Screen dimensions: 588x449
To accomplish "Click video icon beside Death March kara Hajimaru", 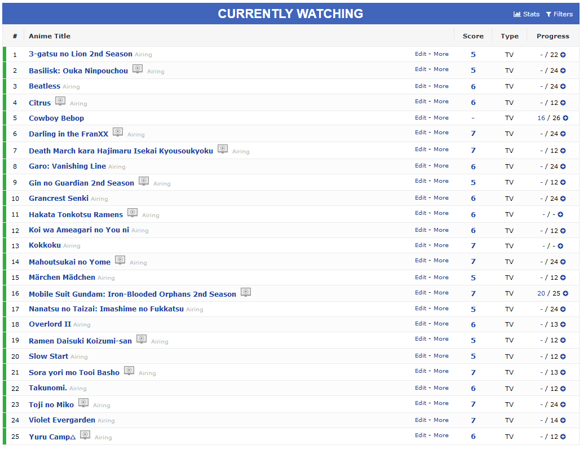I will coord(223,149).
